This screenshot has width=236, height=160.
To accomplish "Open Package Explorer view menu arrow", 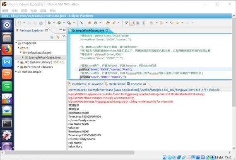I will point(64,36).
